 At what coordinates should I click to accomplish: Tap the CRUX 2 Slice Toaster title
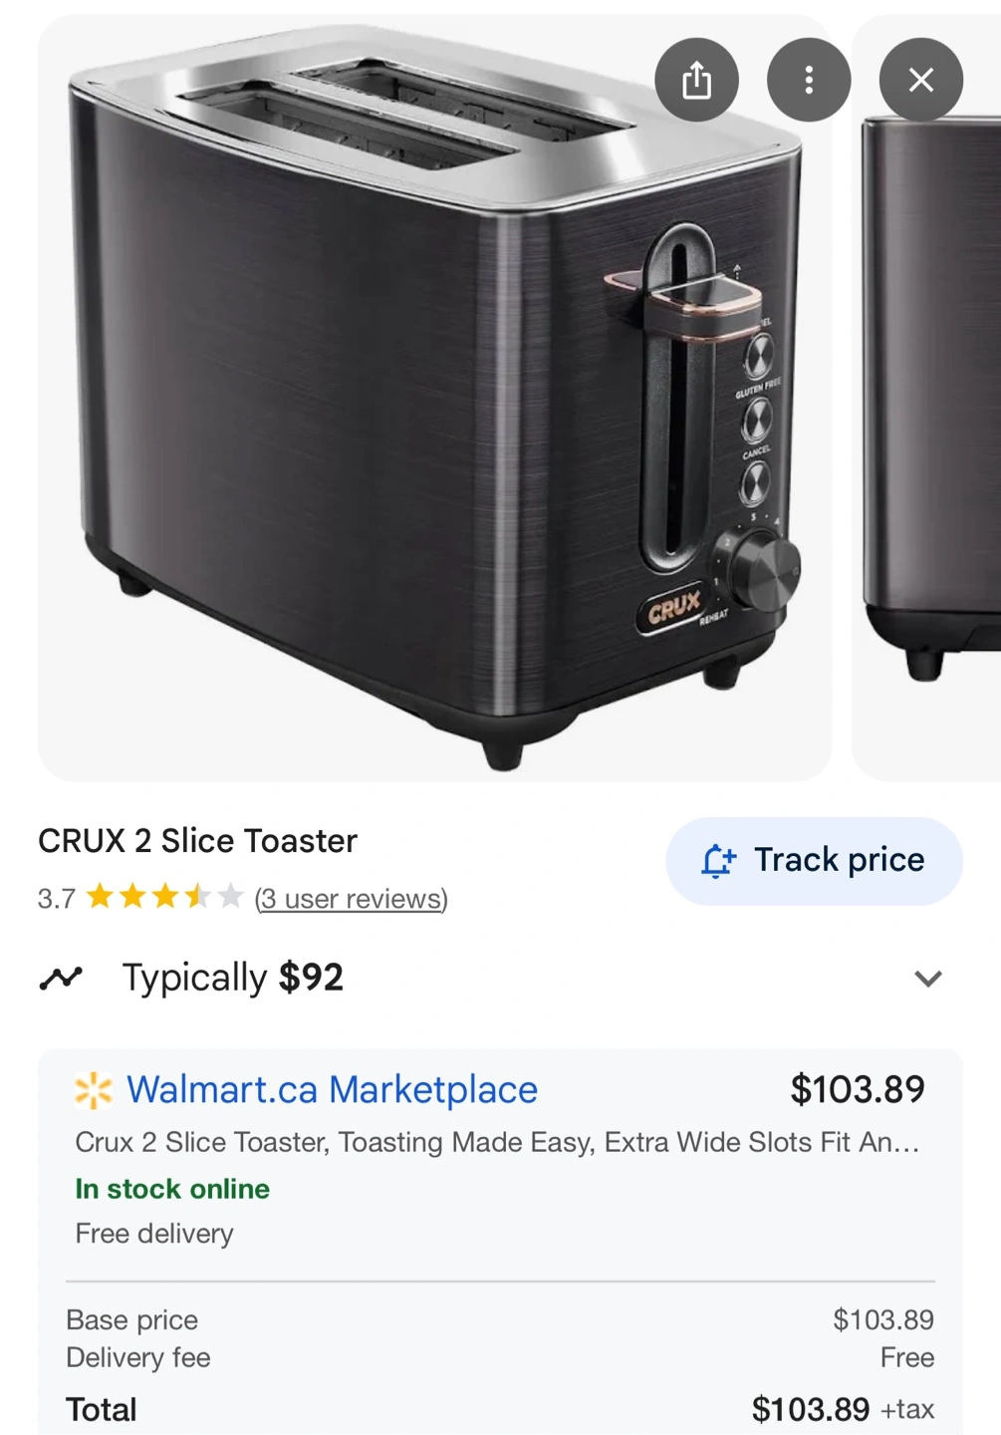click(197, 841)
